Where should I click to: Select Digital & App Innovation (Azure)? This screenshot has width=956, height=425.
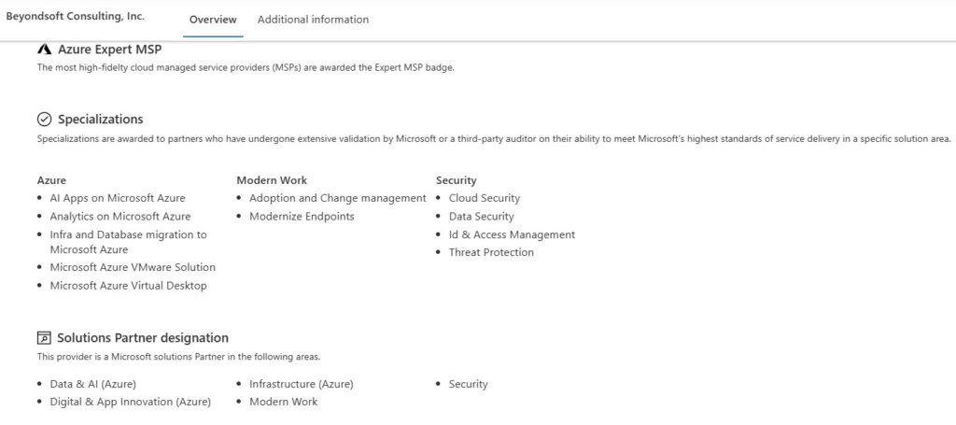pos(131,402)
